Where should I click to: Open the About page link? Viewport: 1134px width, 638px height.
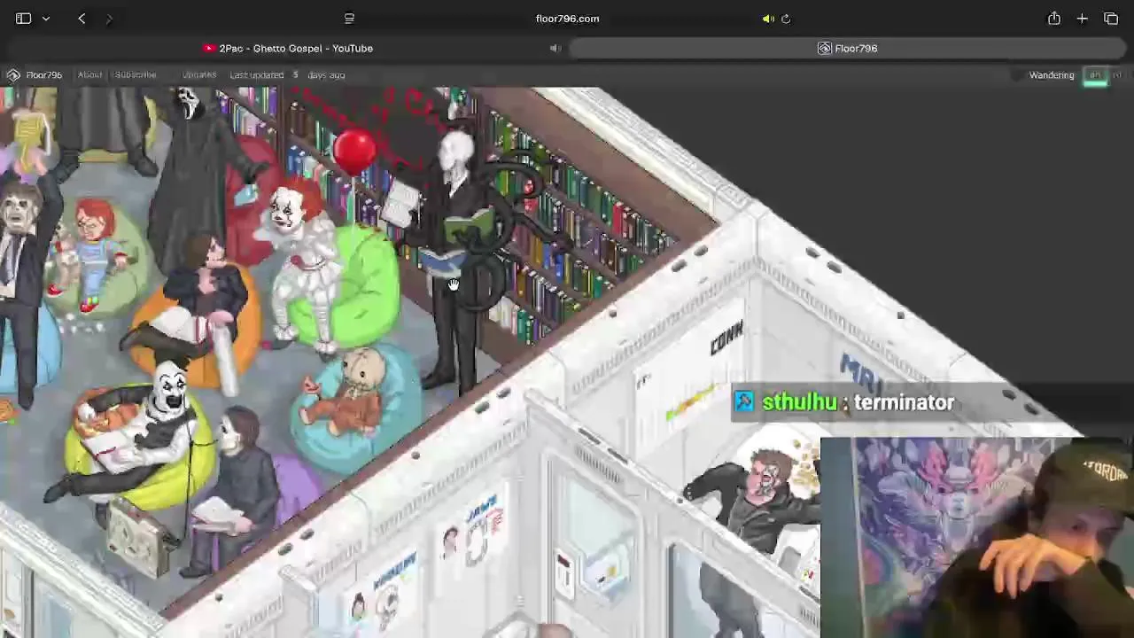tap(89, 74)
